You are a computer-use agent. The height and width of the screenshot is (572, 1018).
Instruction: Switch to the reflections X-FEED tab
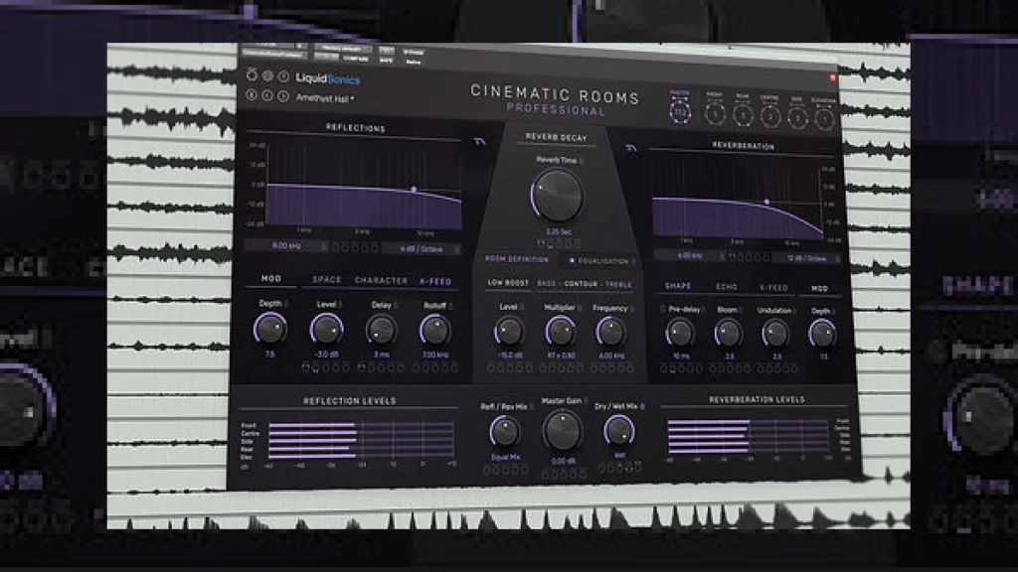click(x=435, y=281)
